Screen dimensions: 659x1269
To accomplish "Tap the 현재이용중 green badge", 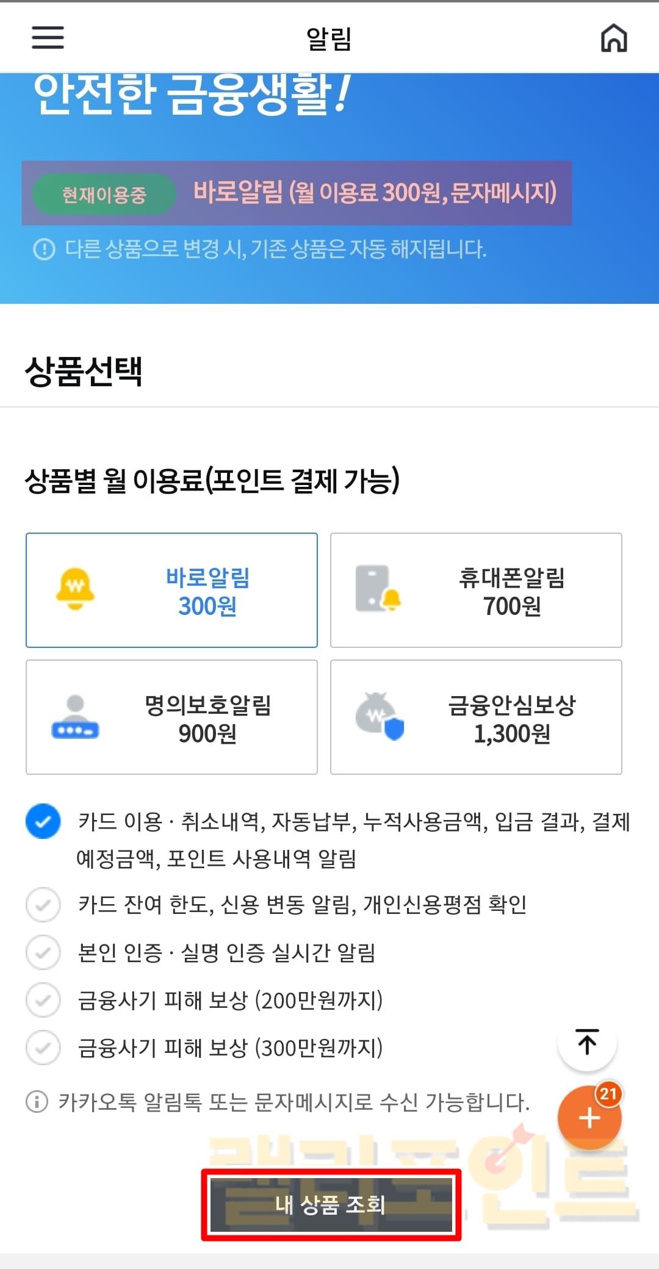I will (x=104, y=195).
